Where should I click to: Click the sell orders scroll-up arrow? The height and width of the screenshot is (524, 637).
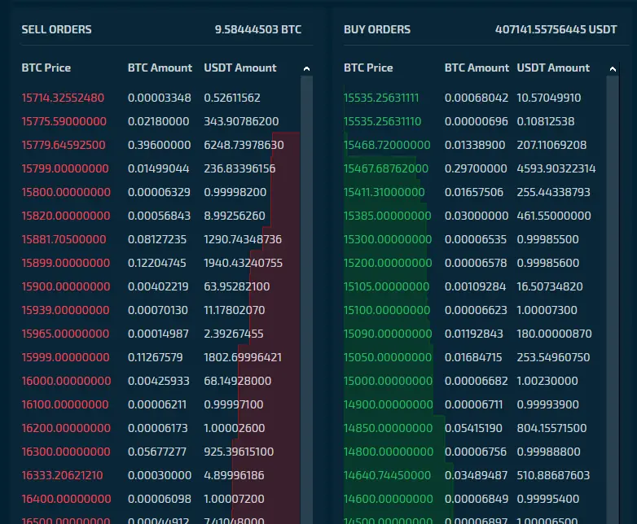(307, 69)
